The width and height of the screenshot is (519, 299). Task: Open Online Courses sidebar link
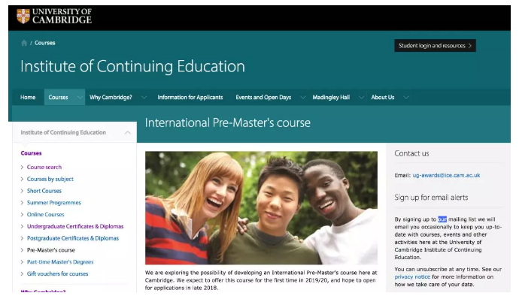point(46,214)
